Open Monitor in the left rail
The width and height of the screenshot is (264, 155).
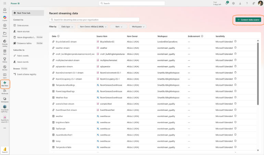click(5, 68)
